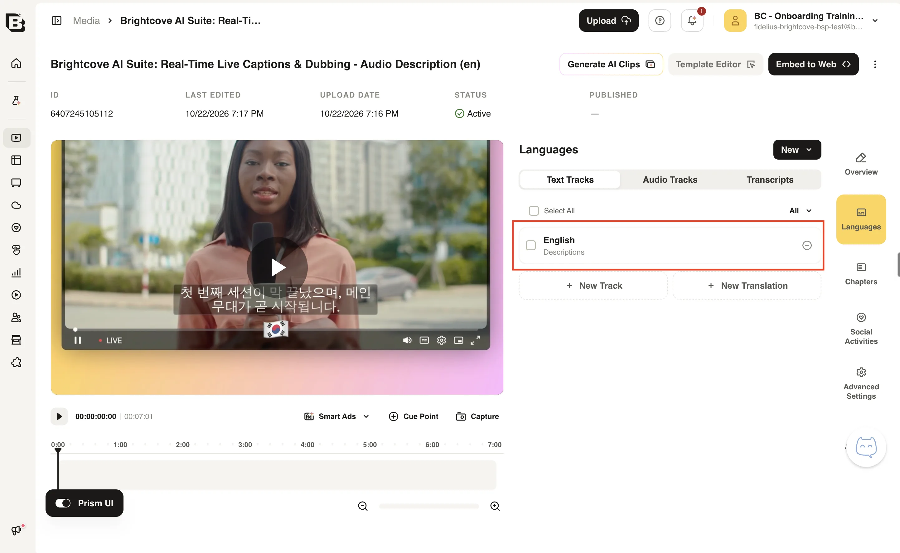Open the Home icon in left sidebar

(17, 63)
